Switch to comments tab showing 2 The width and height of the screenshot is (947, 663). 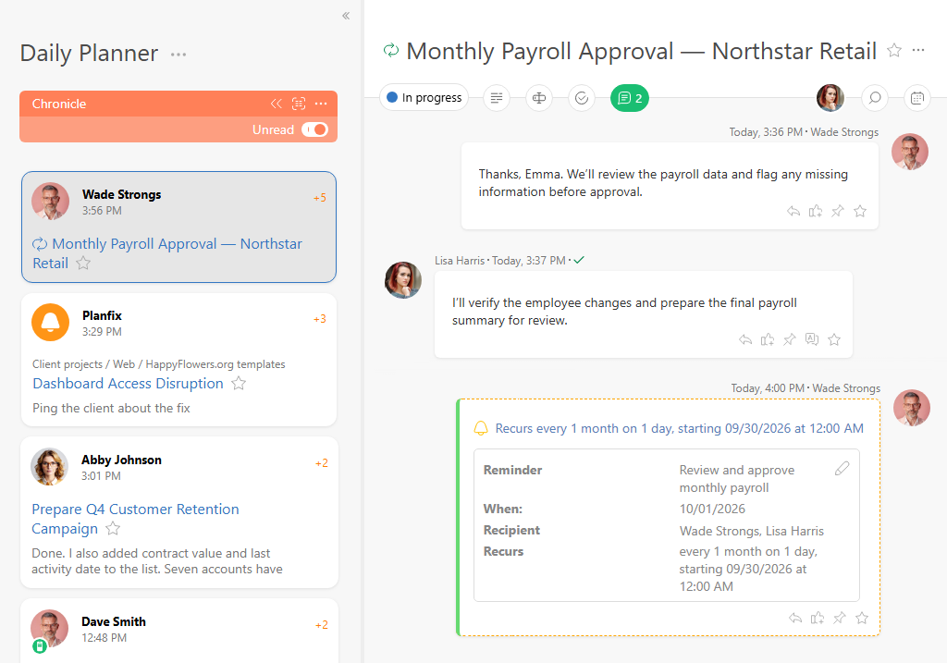tap(629, 98)
